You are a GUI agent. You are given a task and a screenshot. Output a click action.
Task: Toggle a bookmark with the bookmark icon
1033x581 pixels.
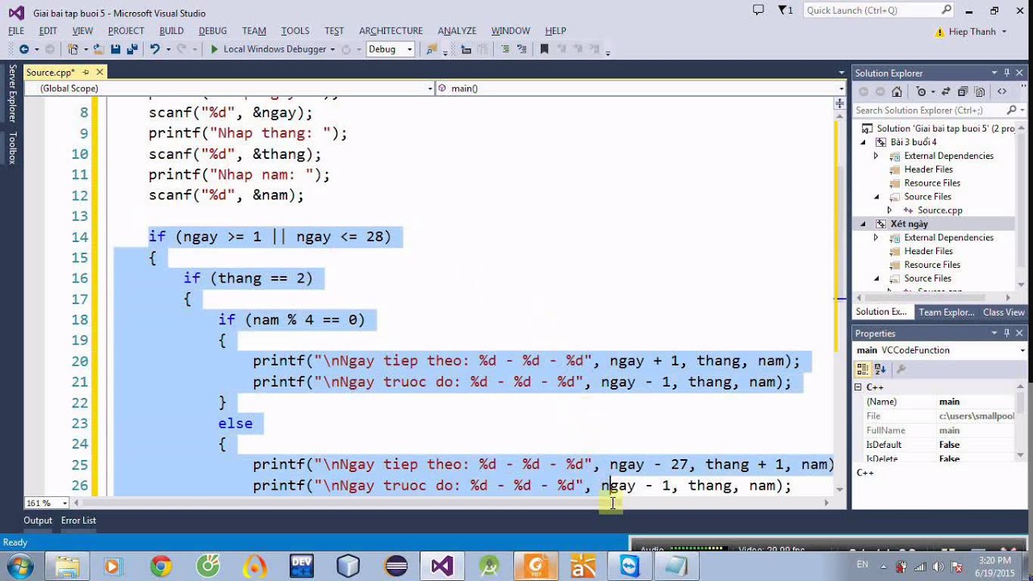[544, 49]
